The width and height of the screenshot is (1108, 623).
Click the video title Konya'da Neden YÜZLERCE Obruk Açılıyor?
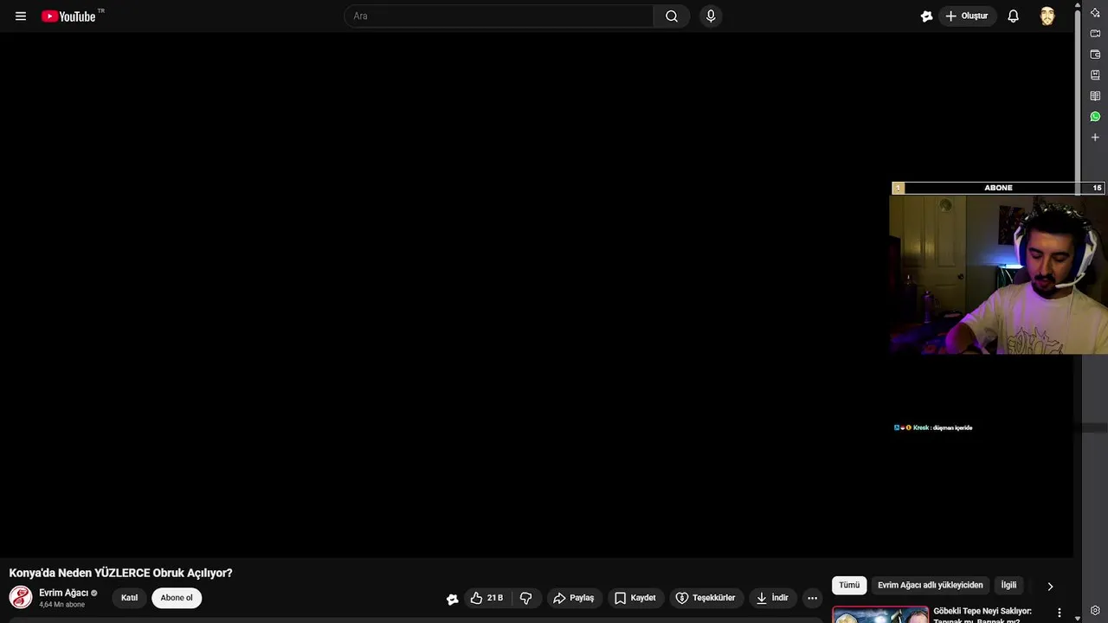[120, 573]
